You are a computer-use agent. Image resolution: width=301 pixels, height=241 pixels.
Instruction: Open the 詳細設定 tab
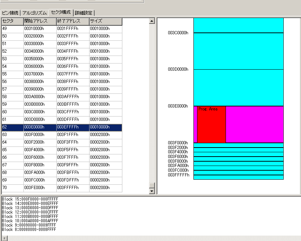coord(84,13)
